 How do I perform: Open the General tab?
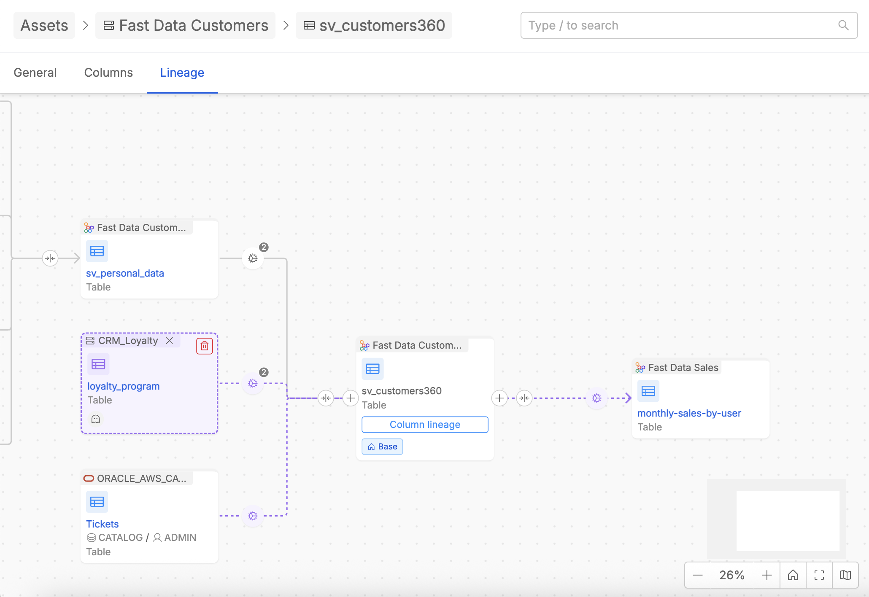click(35, 73)
